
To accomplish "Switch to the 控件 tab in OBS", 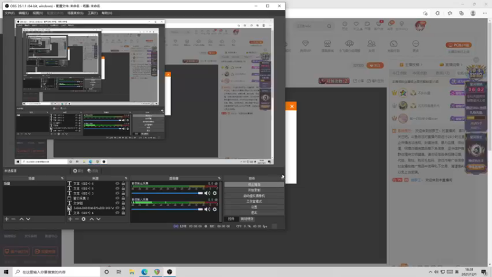I will 231,219.
